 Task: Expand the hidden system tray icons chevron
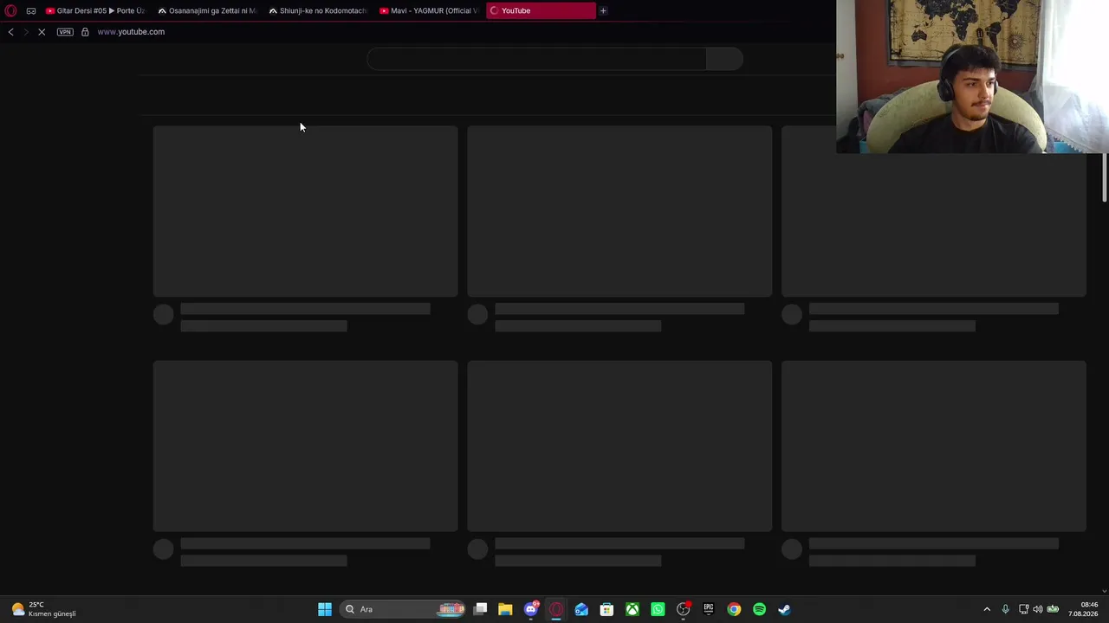coord(987,609)
